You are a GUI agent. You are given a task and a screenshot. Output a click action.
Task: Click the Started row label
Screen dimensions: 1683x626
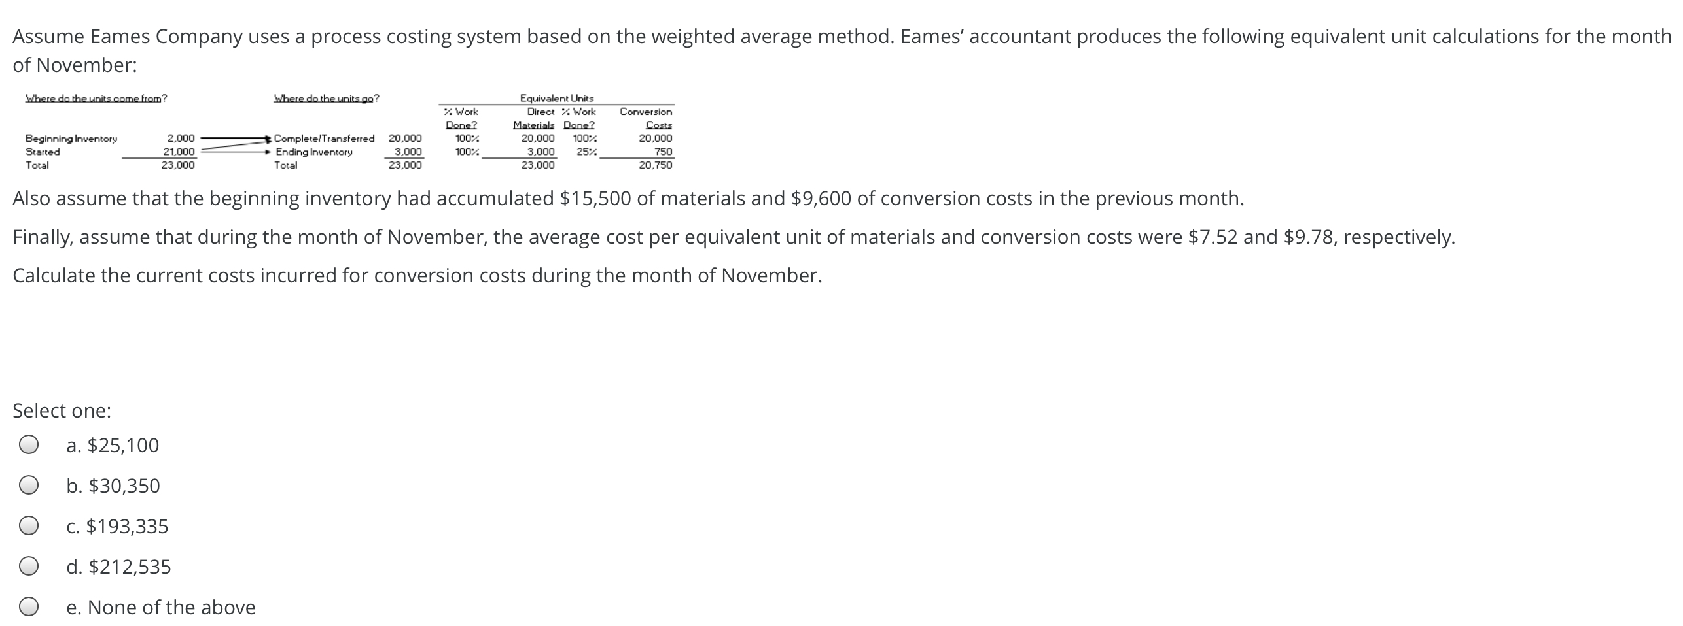click(x=41, y=152)
